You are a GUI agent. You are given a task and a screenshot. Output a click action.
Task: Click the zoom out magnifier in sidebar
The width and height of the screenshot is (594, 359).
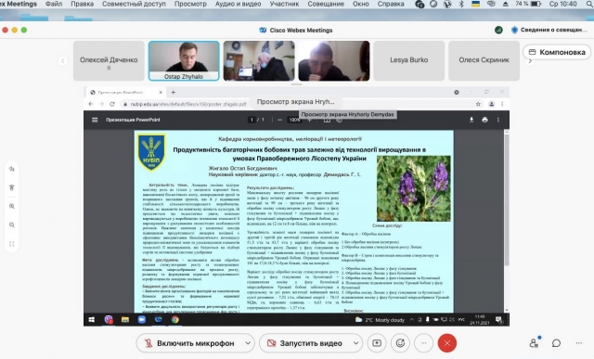[x=12, y=224]
